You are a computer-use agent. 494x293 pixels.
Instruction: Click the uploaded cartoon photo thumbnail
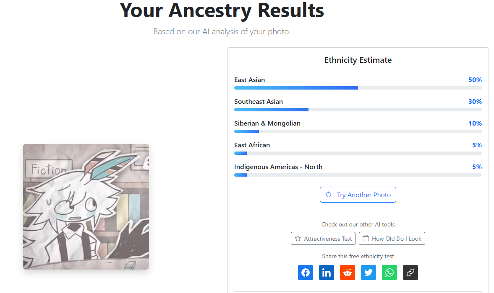(x=86, y=207)
